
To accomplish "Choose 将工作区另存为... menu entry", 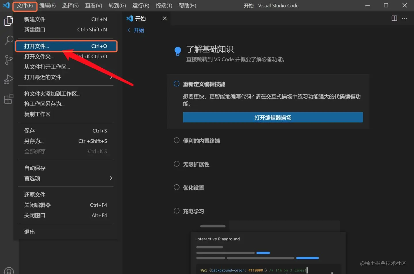I will click(x=66, y=104).
